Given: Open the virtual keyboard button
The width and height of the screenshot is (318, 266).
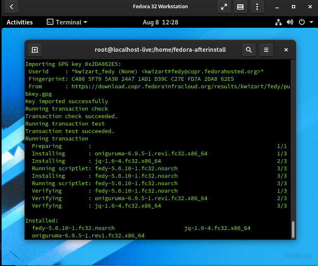Looking at the screenshot, I should click(x=240, y=7).
